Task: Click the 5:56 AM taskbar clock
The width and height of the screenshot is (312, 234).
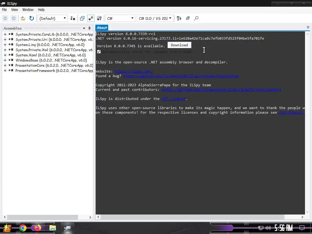Action: (284, 228)
